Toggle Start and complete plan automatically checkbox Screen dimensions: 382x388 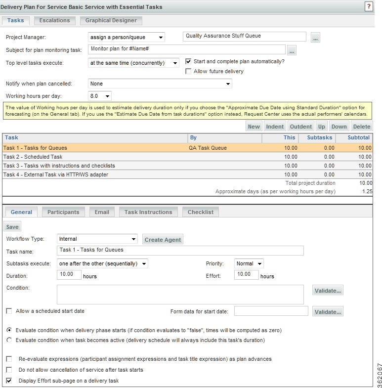pos(188,61)
